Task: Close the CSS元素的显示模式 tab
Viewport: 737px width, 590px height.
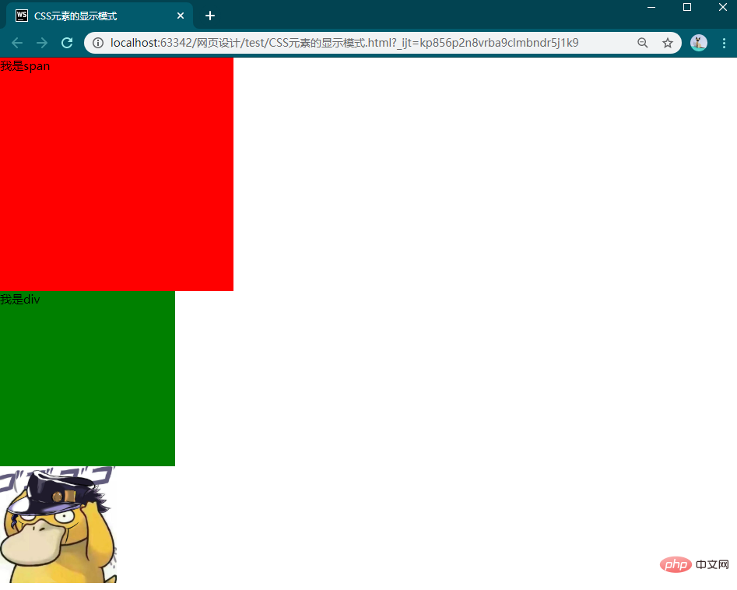Action: pyautogui.click(x=181, y=16)
